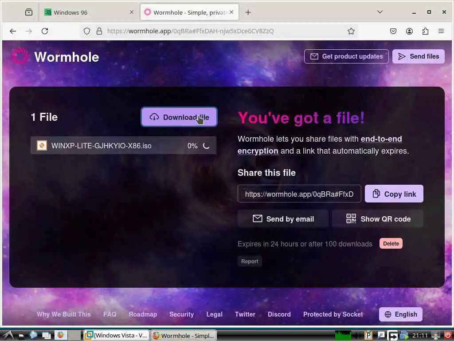Viewport: 454px width, 341px height.
Task: Click the green CPU graph in tray
Action: click(x=343, y=336)
